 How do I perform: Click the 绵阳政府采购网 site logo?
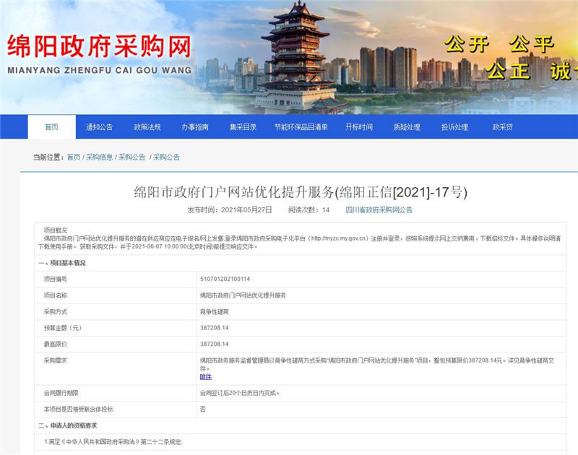100,53
